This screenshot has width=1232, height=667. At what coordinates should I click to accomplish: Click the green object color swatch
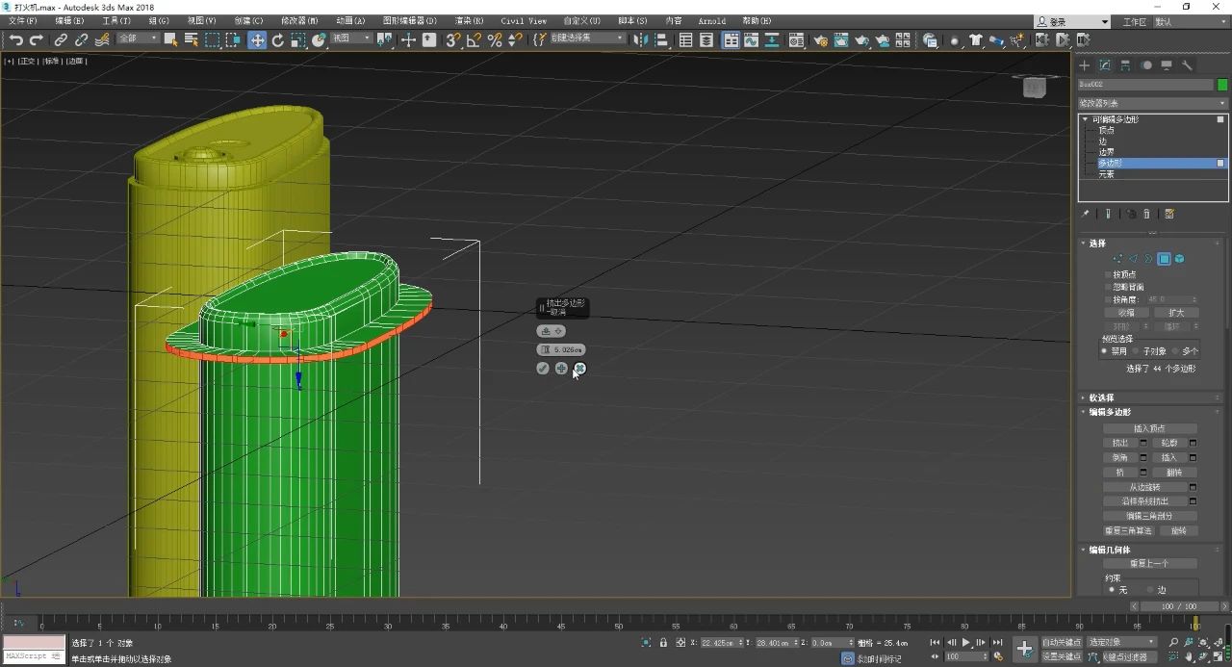[1222, 85]
